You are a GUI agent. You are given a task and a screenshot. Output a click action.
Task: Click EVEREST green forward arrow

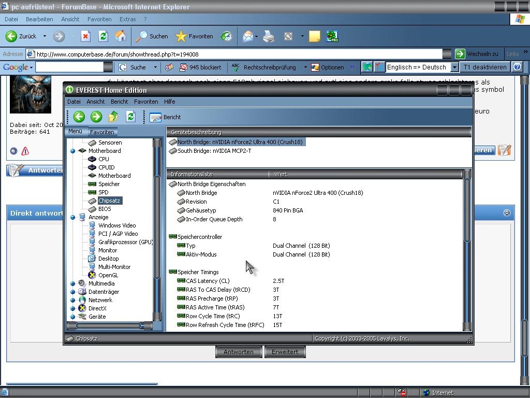(96, 117)
